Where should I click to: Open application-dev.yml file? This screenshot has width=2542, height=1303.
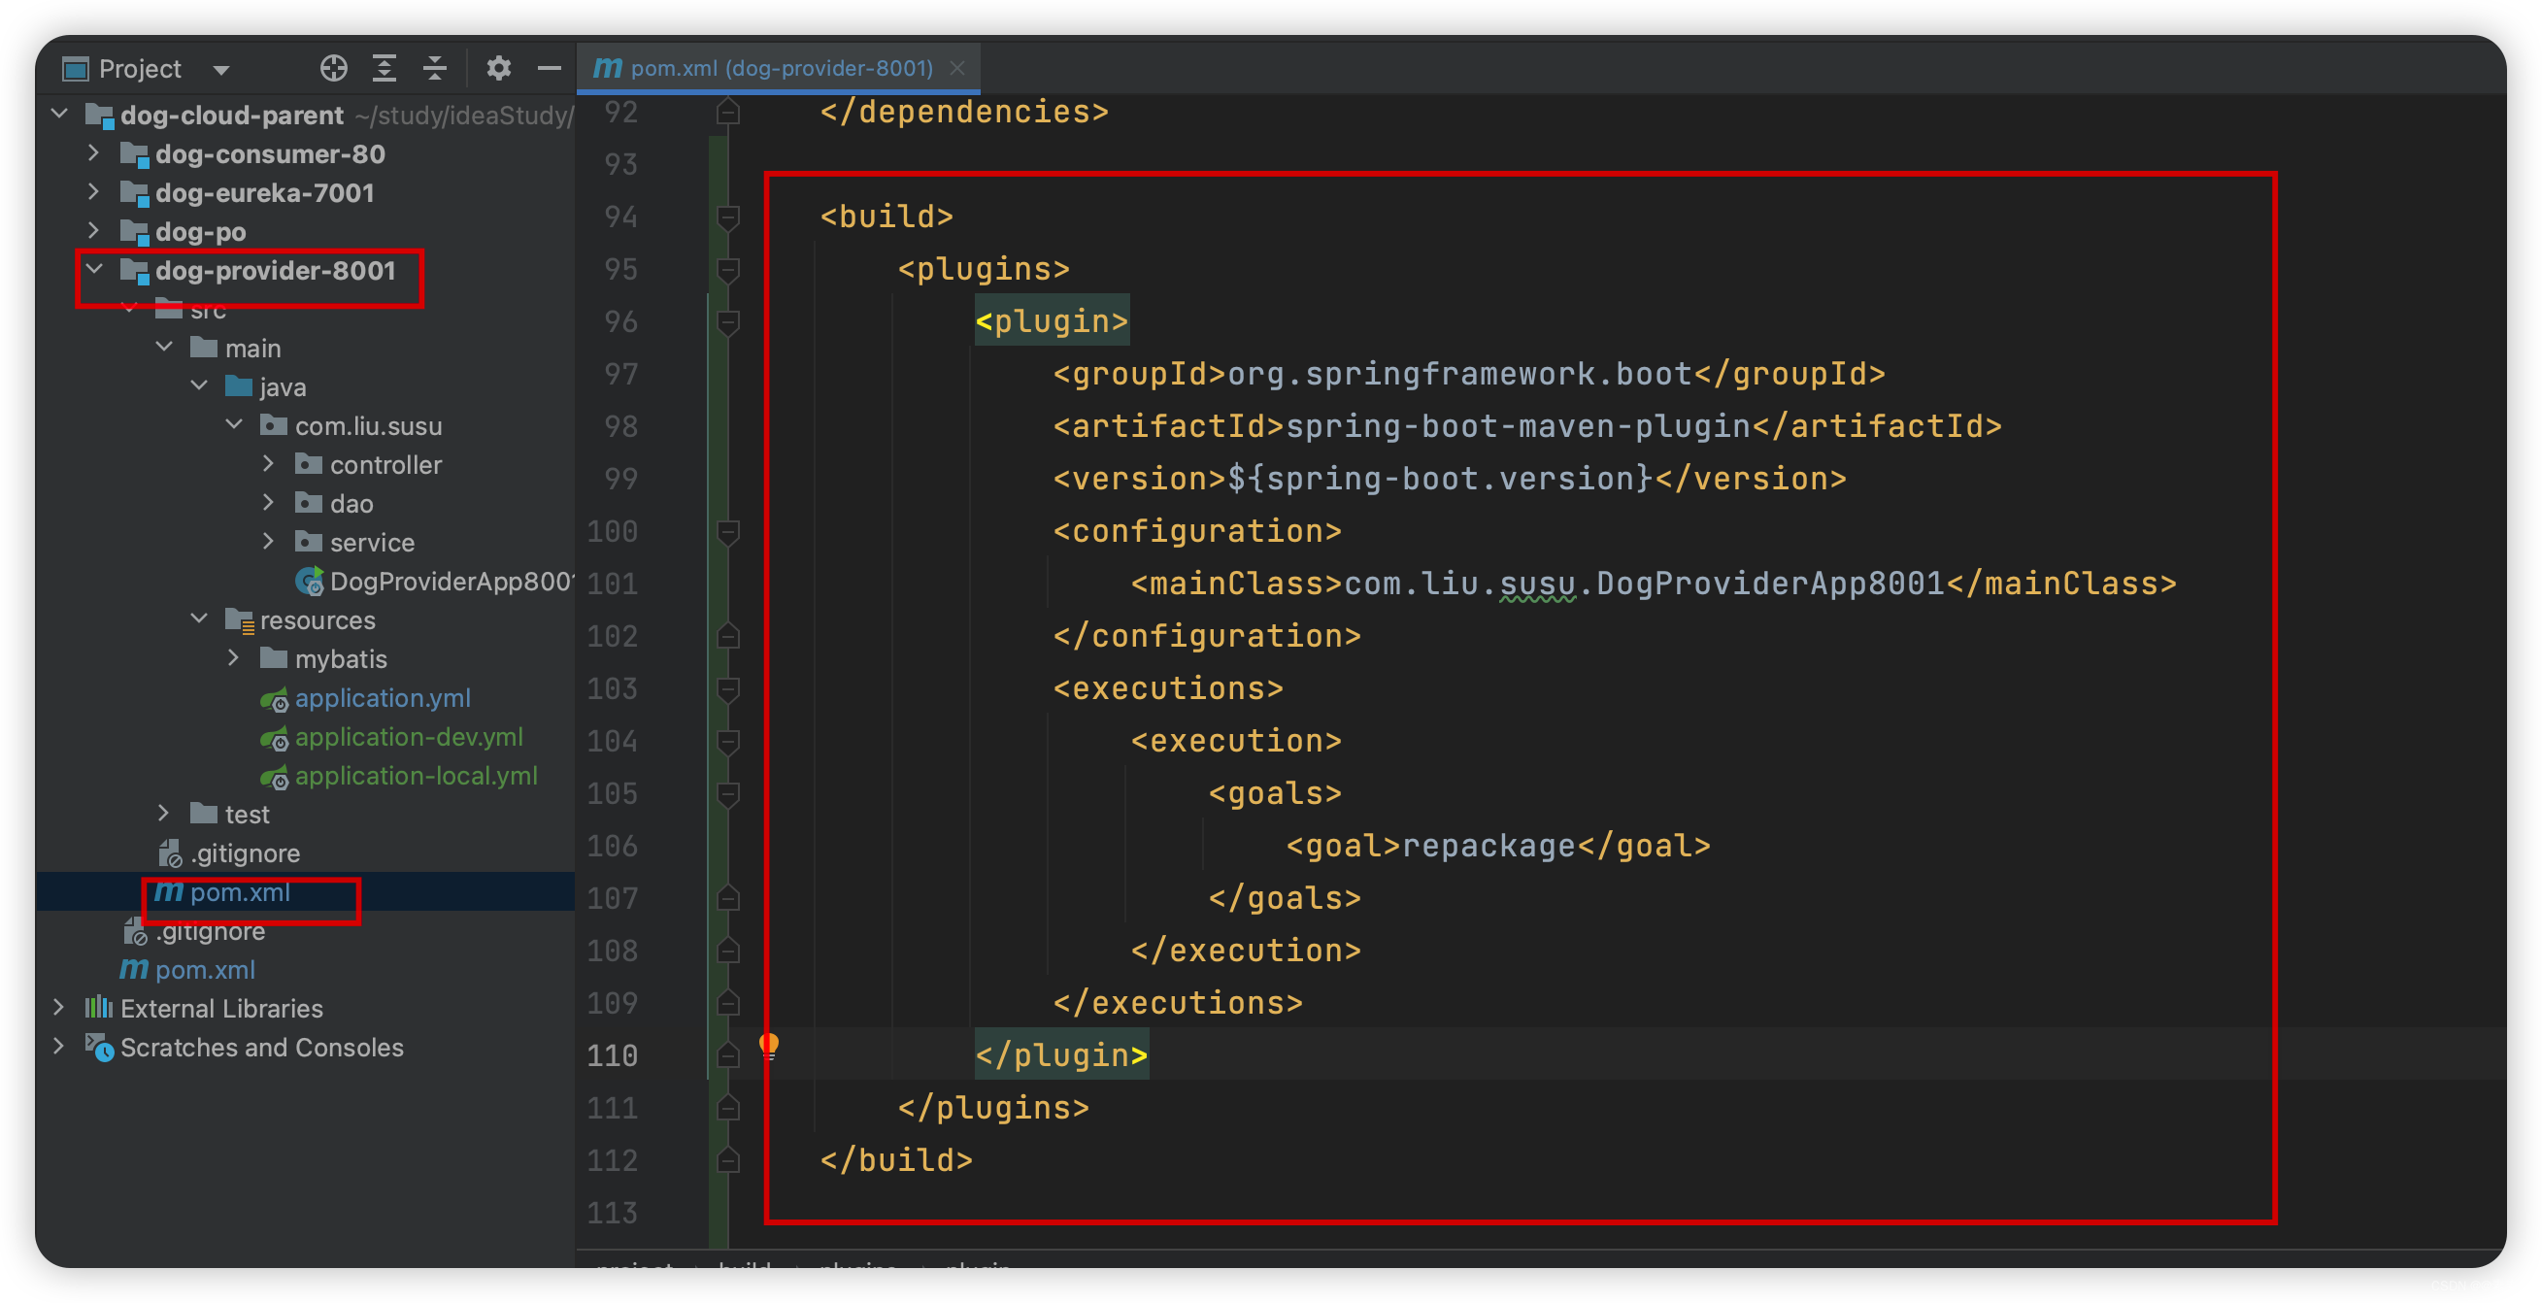[x=409, y=736]
